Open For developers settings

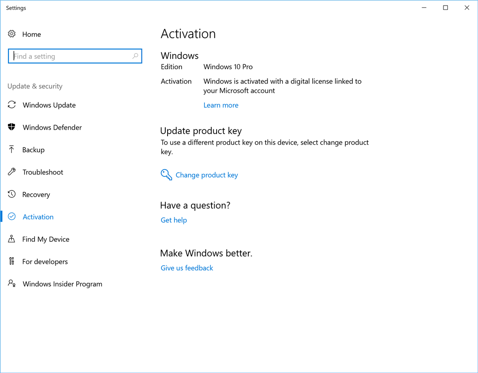(45, 262)
